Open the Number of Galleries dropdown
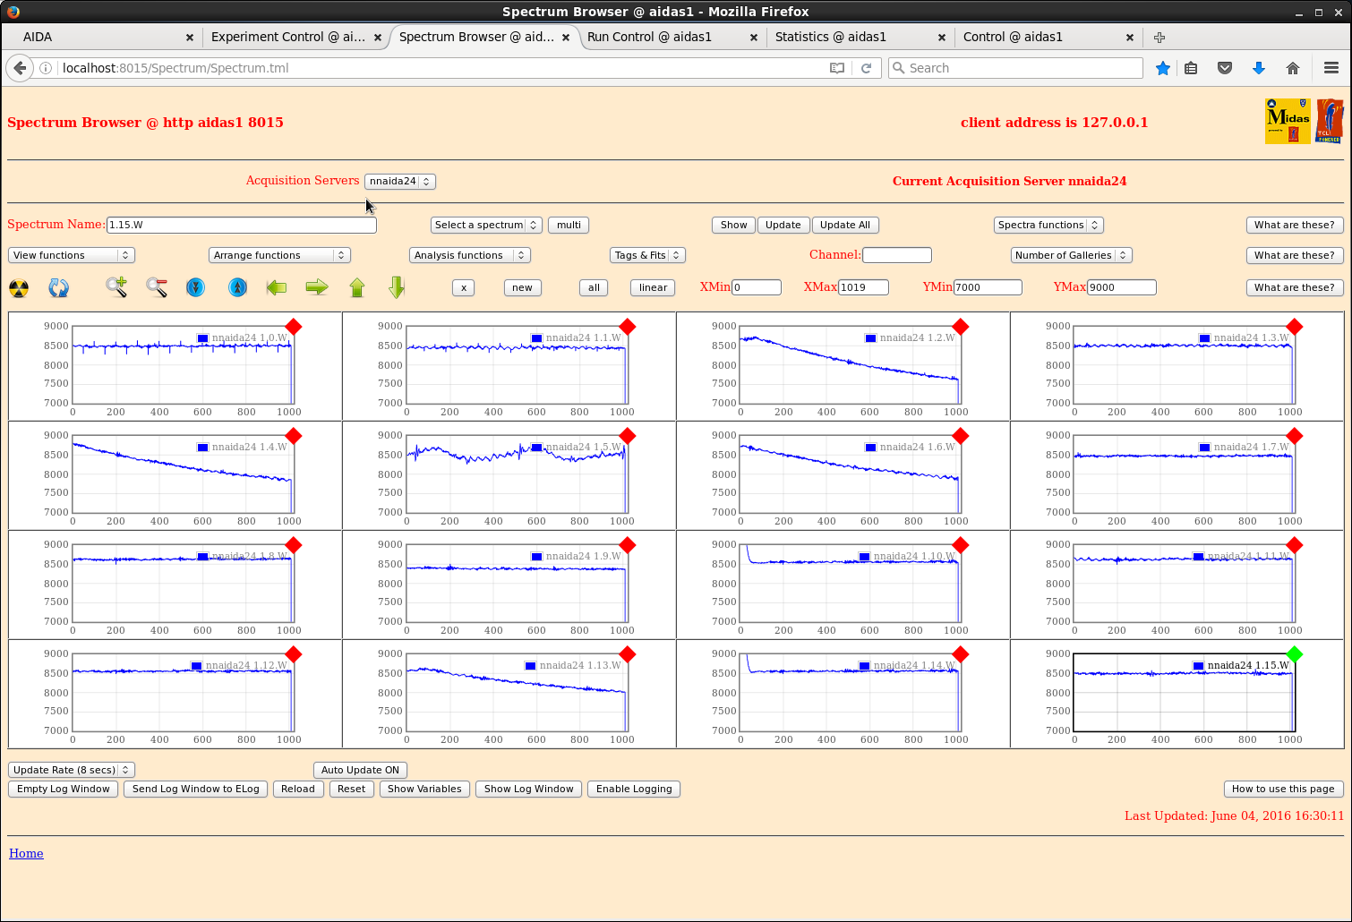 click(1072, 255)
